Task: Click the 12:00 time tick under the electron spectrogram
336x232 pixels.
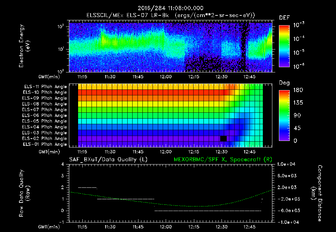Action: click(x=166, y=77)
